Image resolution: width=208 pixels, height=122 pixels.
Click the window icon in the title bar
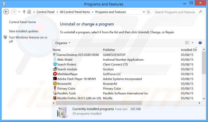click(4, 4)
